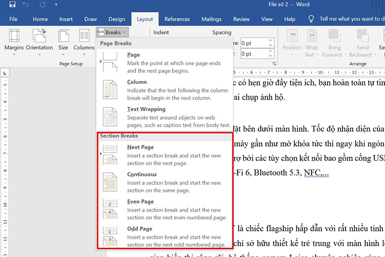Increase Spacing Before value arrow
Screen dimensions: 385x257
coord(271,41)
